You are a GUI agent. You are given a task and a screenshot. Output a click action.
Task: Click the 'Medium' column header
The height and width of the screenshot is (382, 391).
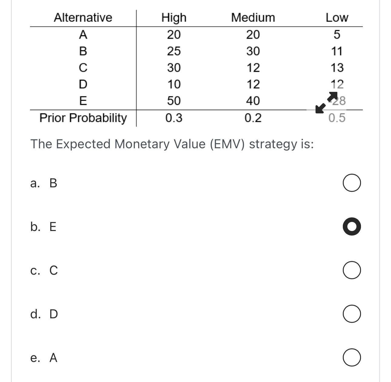tap(253, 18)
